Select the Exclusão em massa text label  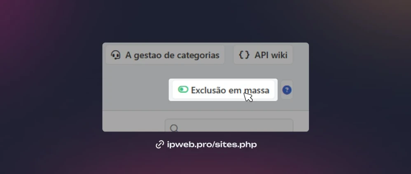point(230,90)
